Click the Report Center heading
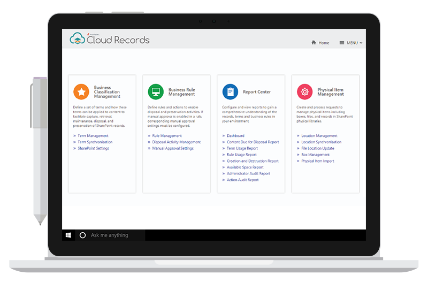The image size is (428, 283). click(257, 92)
